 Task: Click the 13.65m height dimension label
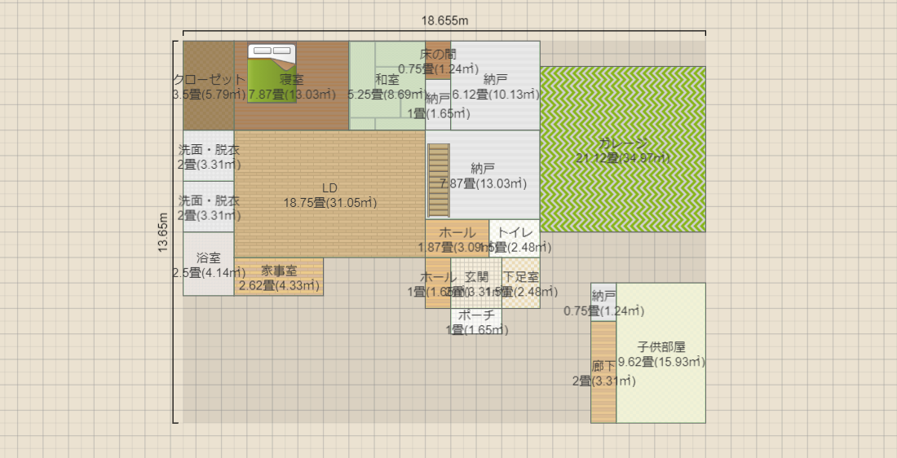click(x=163, y=232)
